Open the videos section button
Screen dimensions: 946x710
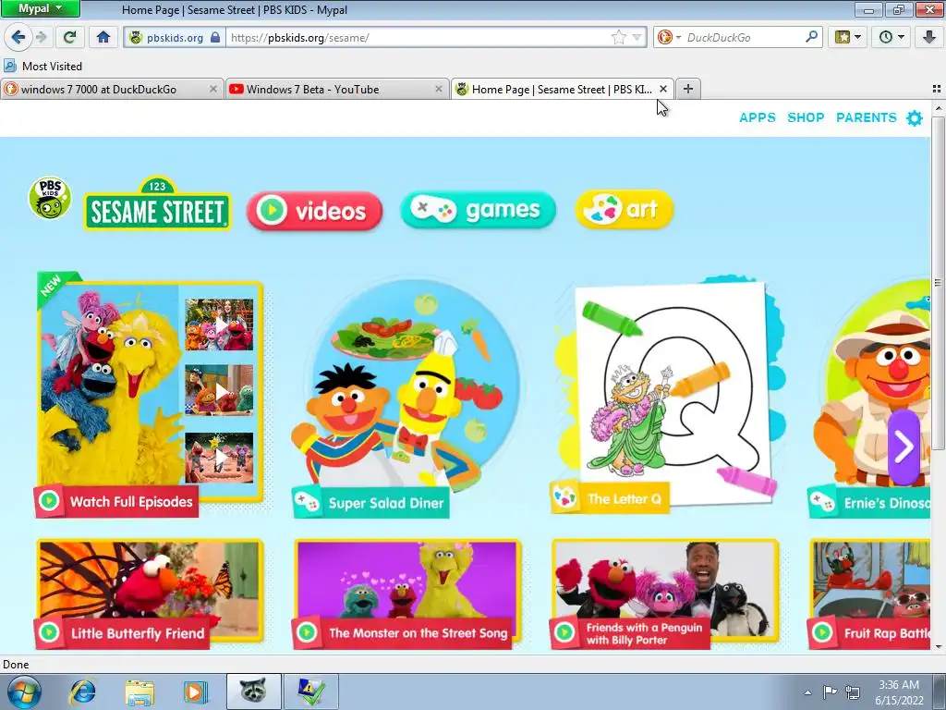[314, 211]
